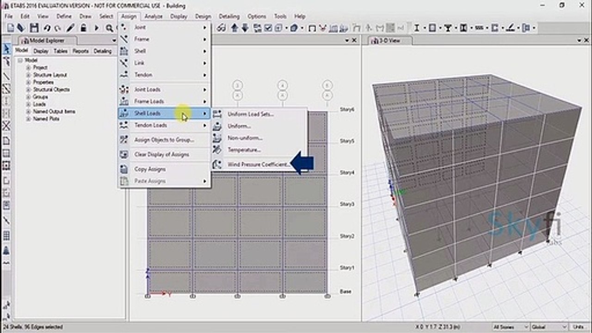Image resolution: width=592 pixels, height=333 pixels.
Task: Click the Tendon menu icon
Action: coord(124,74)
